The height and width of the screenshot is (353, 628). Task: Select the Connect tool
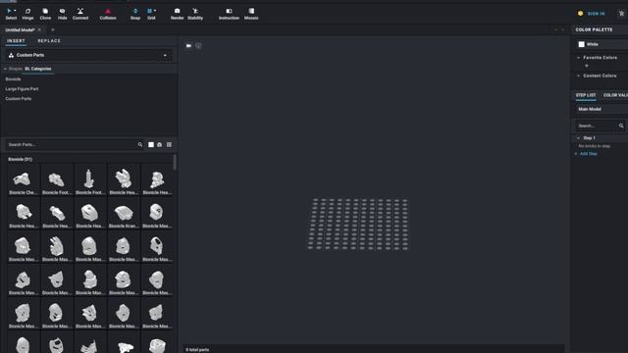80,14
